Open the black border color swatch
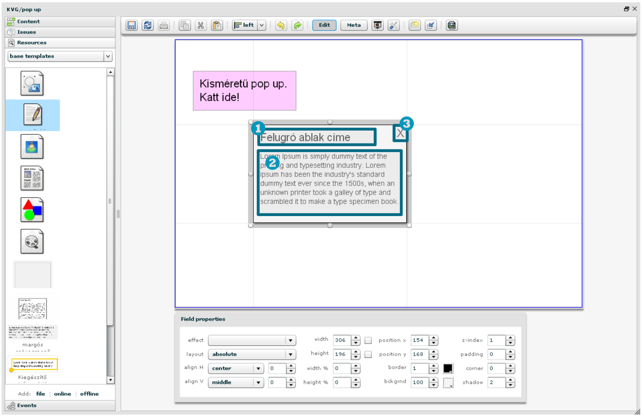Image resolution: width=642 pixels, height=417 pixels. click(448, 368)
